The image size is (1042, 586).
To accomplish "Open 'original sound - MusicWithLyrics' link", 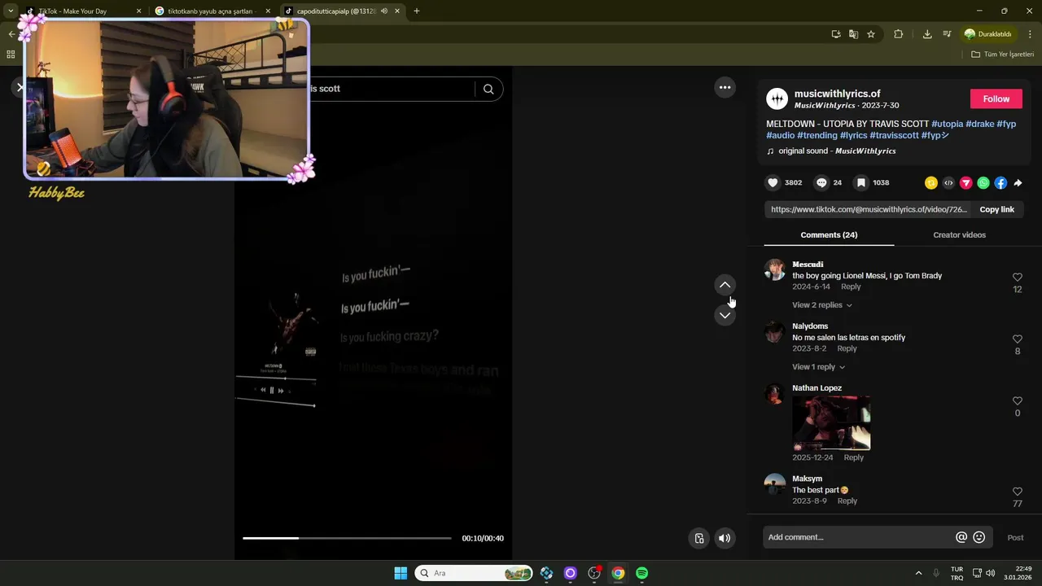I will click(x=837, y=151).
